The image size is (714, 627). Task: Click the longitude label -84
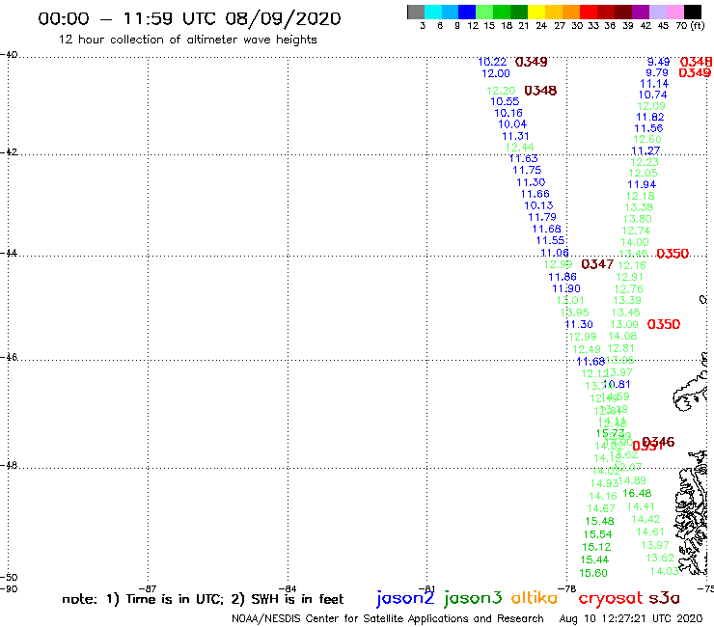point(288,588)
